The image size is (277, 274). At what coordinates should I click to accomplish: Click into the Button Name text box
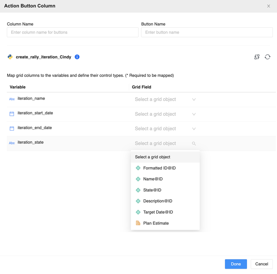tap(207, 32)
